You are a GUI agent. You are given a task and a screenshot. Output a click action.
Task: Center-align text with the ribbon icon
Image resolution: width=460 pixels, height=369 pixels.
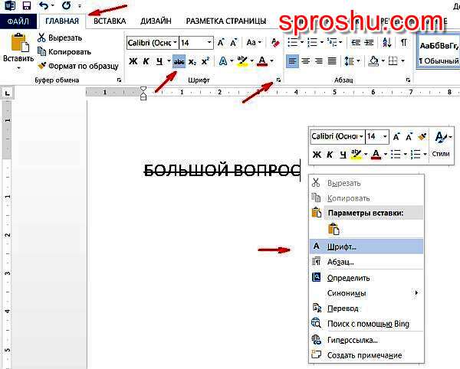306,61
